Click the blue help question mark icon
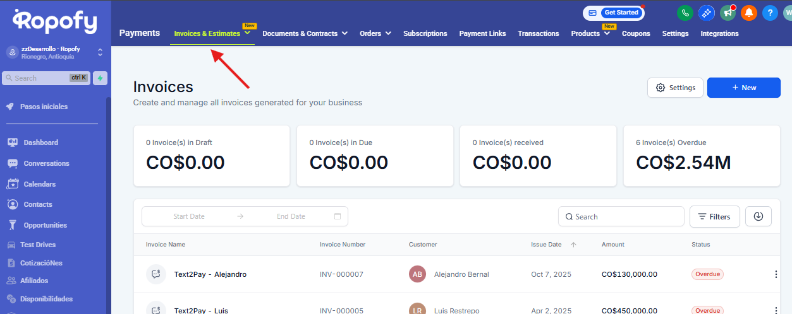The image size is (792, 314). tap(769, 13)
